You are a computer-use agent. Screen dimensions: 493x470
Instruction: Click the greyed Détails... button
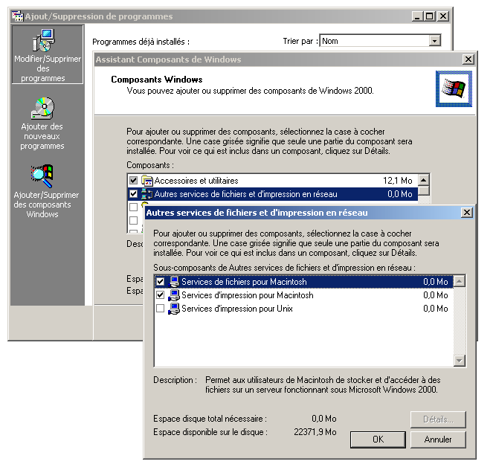click(438, 419)
